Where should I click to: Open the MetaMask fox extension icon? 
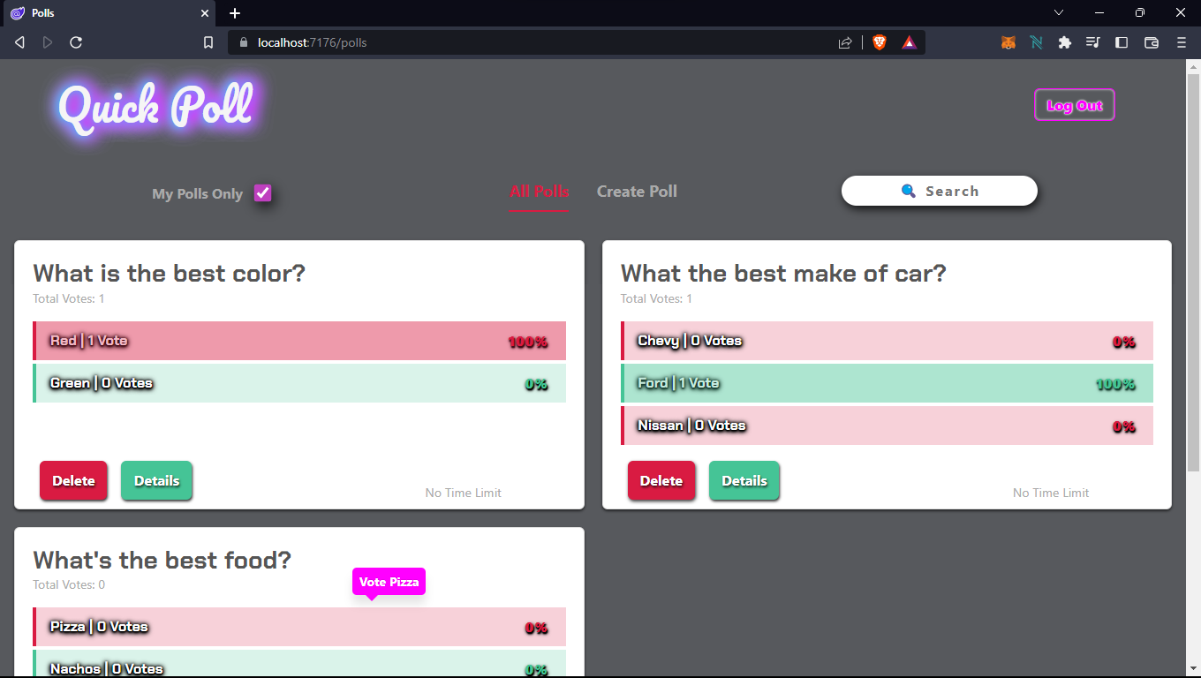[x=1008, y=42]
